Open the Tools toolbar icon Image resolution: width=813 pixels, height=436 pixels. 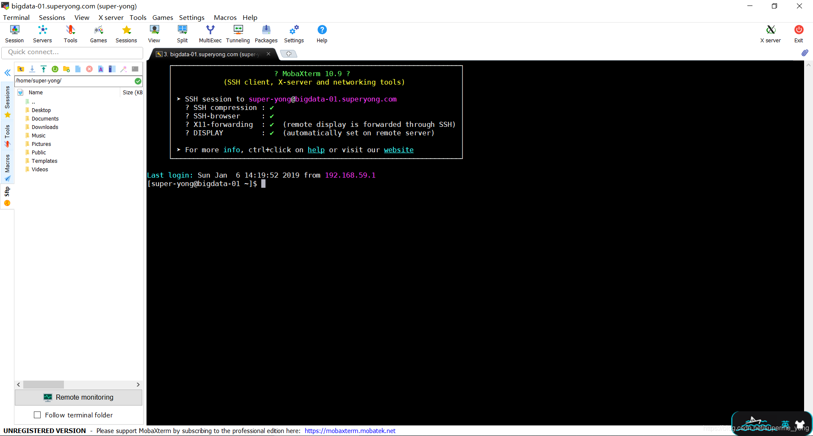pyautogui.click(x=70, y=34)
